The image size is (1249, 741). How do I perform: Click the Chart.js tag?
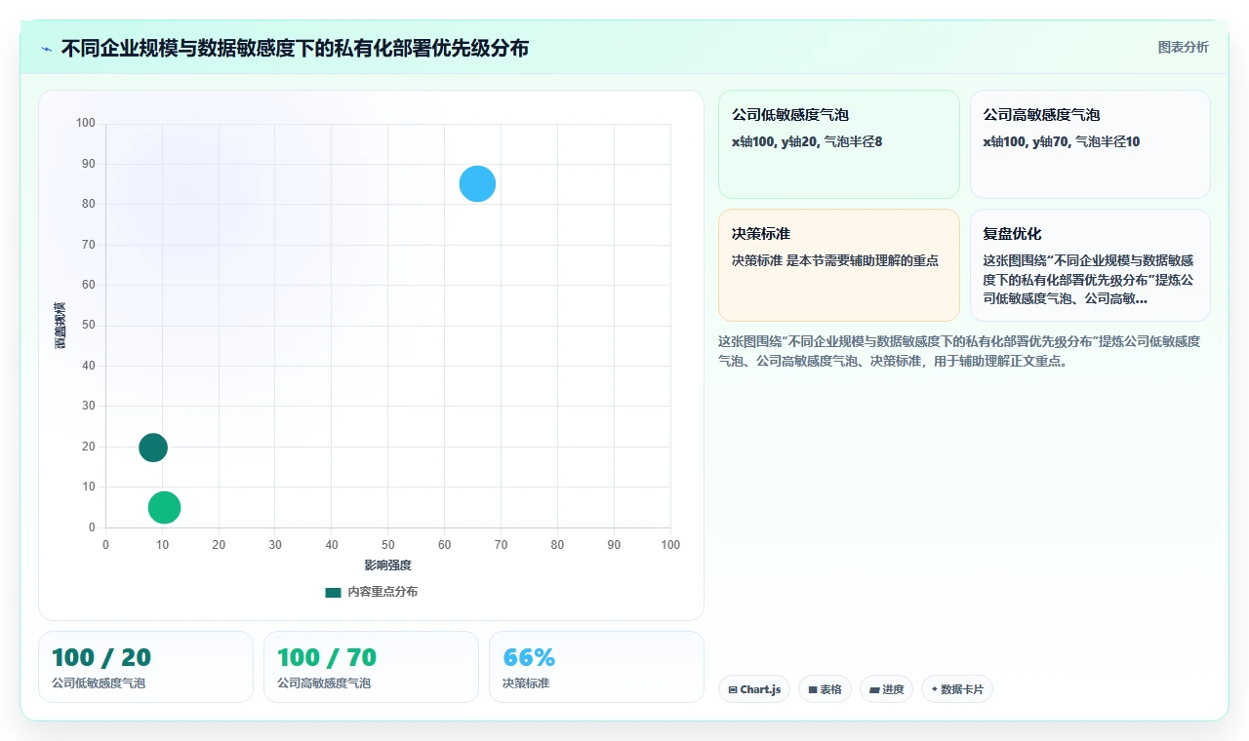click(754, 689)
